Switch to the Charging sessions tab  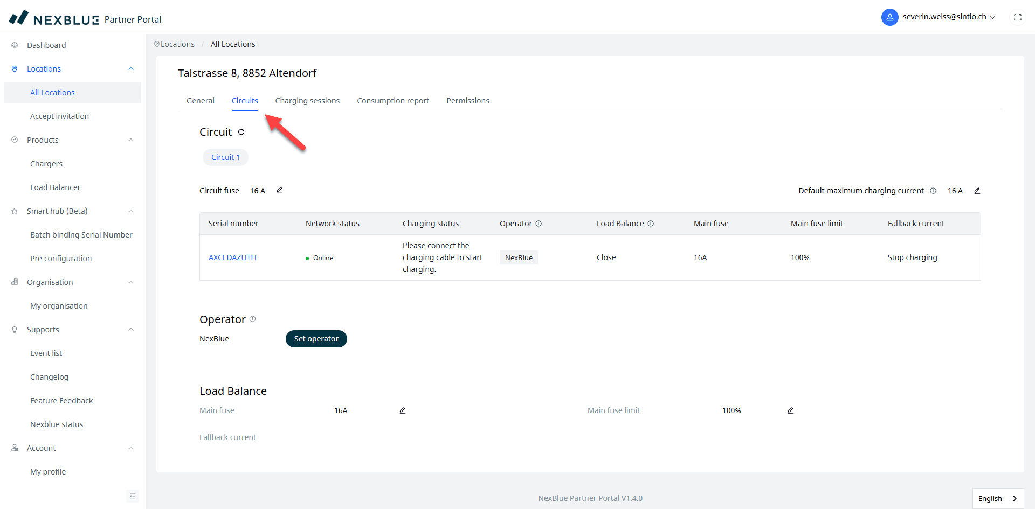point(307,101)
